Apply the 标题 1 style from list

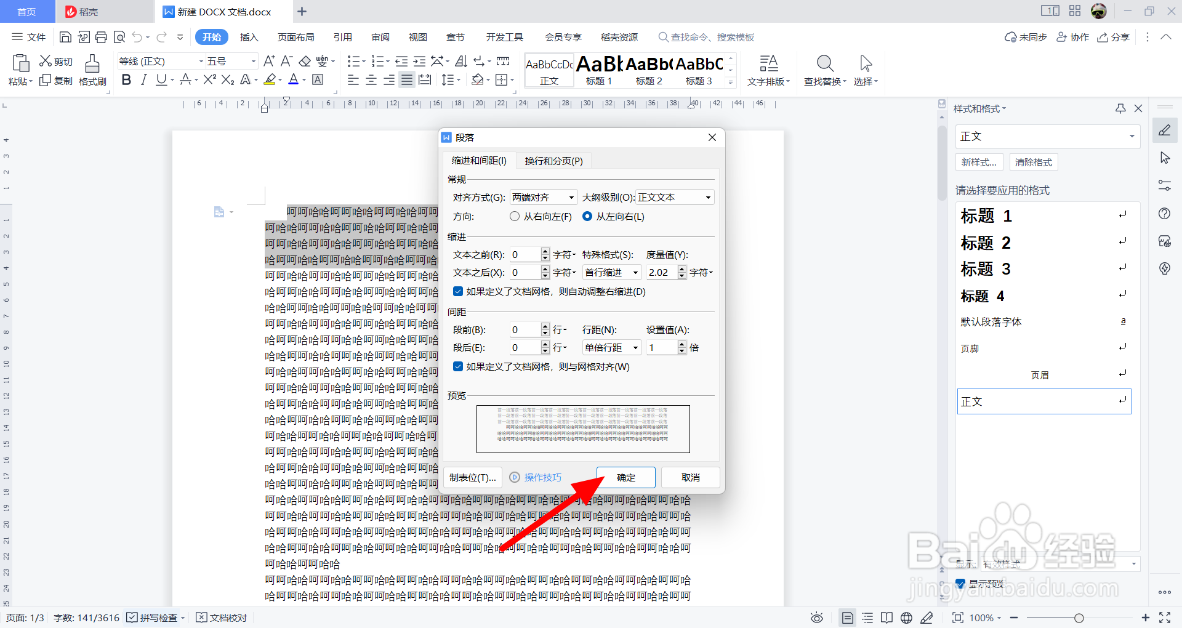pos(1045,215)
